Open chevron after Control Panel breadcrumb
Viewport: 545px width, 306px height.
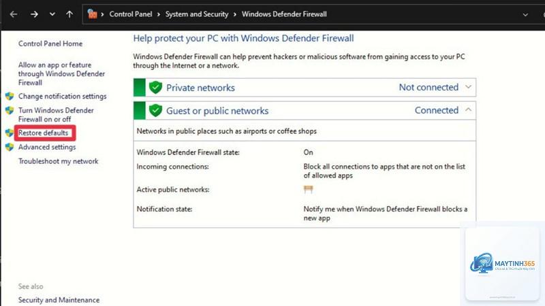click(159, 14)
